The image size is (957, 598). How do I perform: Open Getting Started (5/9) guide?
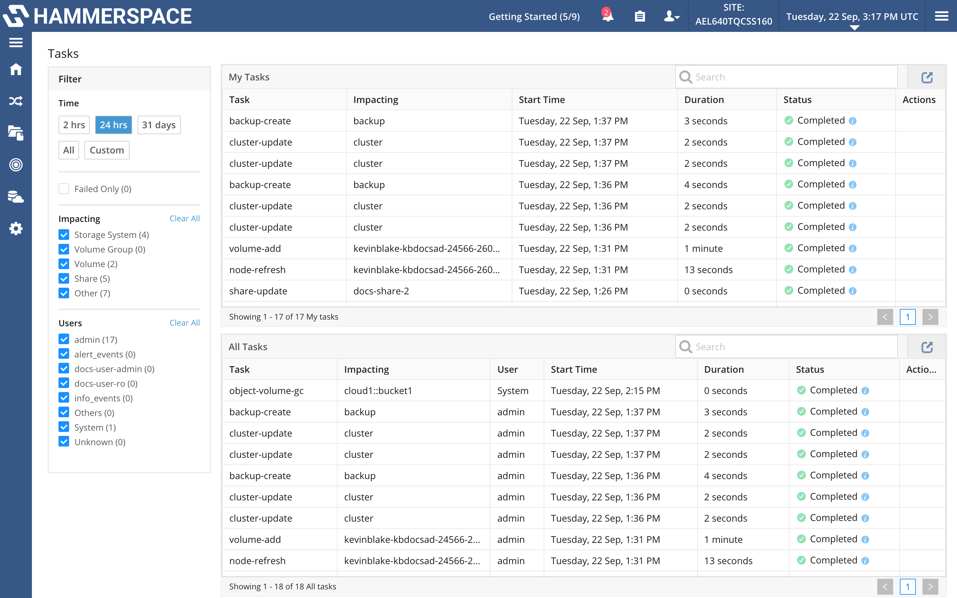(x=534, y=17)
